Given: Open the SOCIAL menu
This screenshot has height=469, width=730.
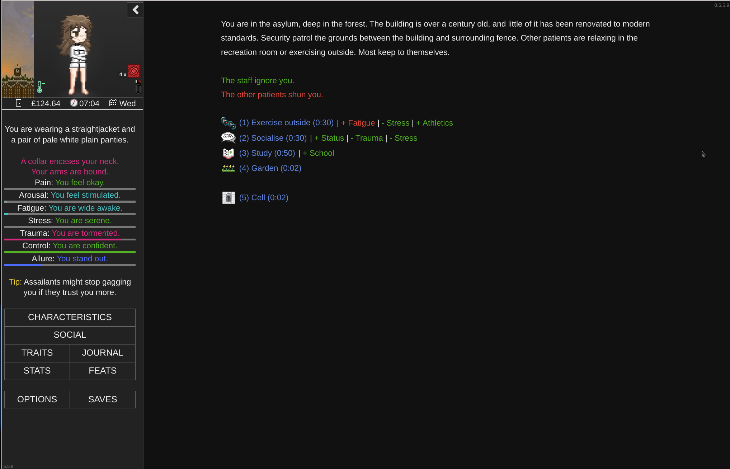Looking at the screenshot, I should pos(70,335).
